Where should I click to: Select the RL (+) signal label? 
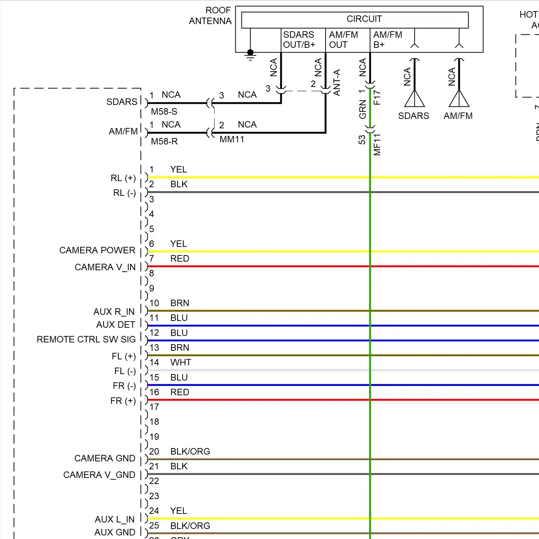[x=123, y=178]
